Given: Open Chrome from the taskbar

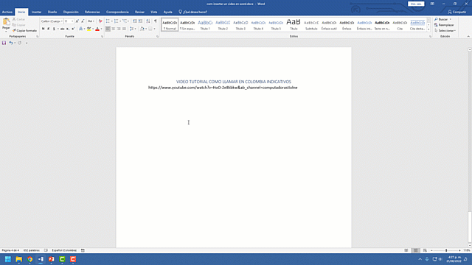Looking at the screenshot, I should [29, 259].
